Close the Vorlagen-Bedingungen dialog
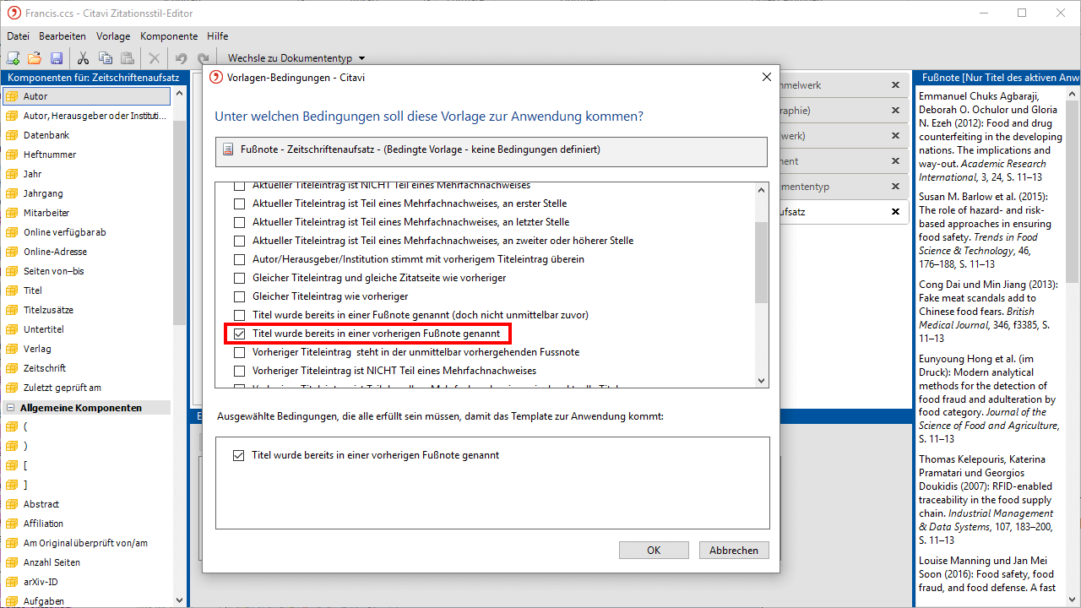This screenshot has height=608, width=1081. [767, 77]
